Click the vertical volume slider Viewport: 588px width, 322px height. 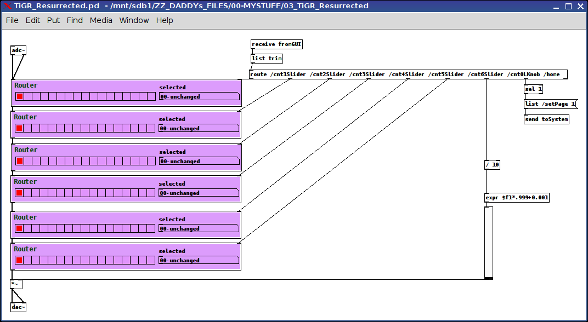click(x=489, y=243)
